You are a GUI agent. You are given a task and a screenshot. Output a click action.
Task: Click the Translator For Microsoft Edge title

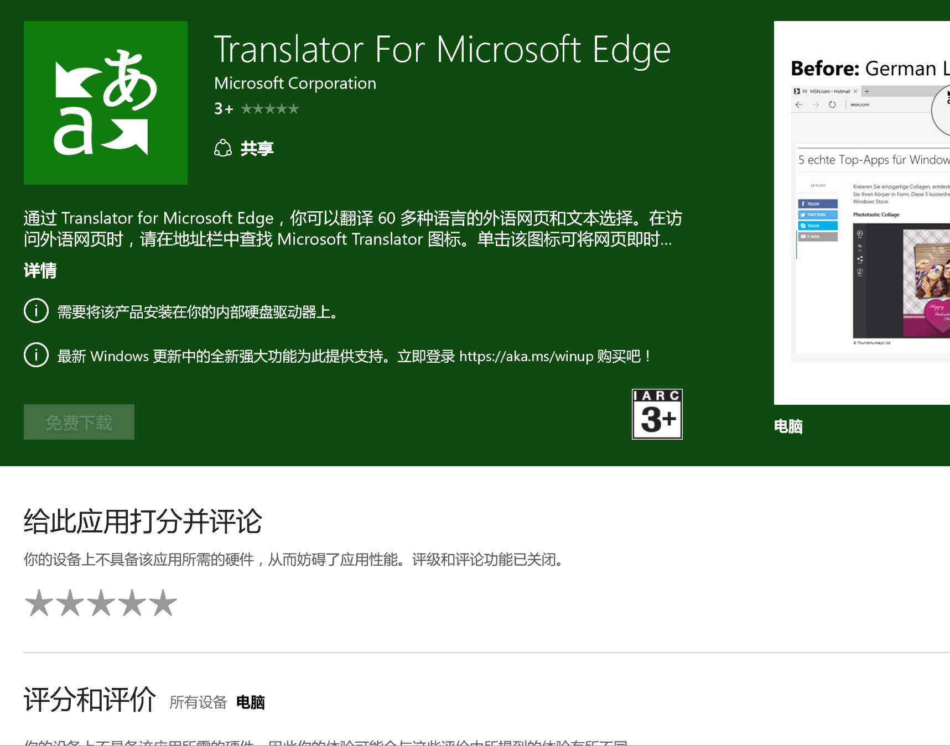coord(442,50)
